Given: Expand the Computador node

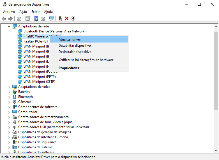Looking at the screenshot, I should click(9, 112).
